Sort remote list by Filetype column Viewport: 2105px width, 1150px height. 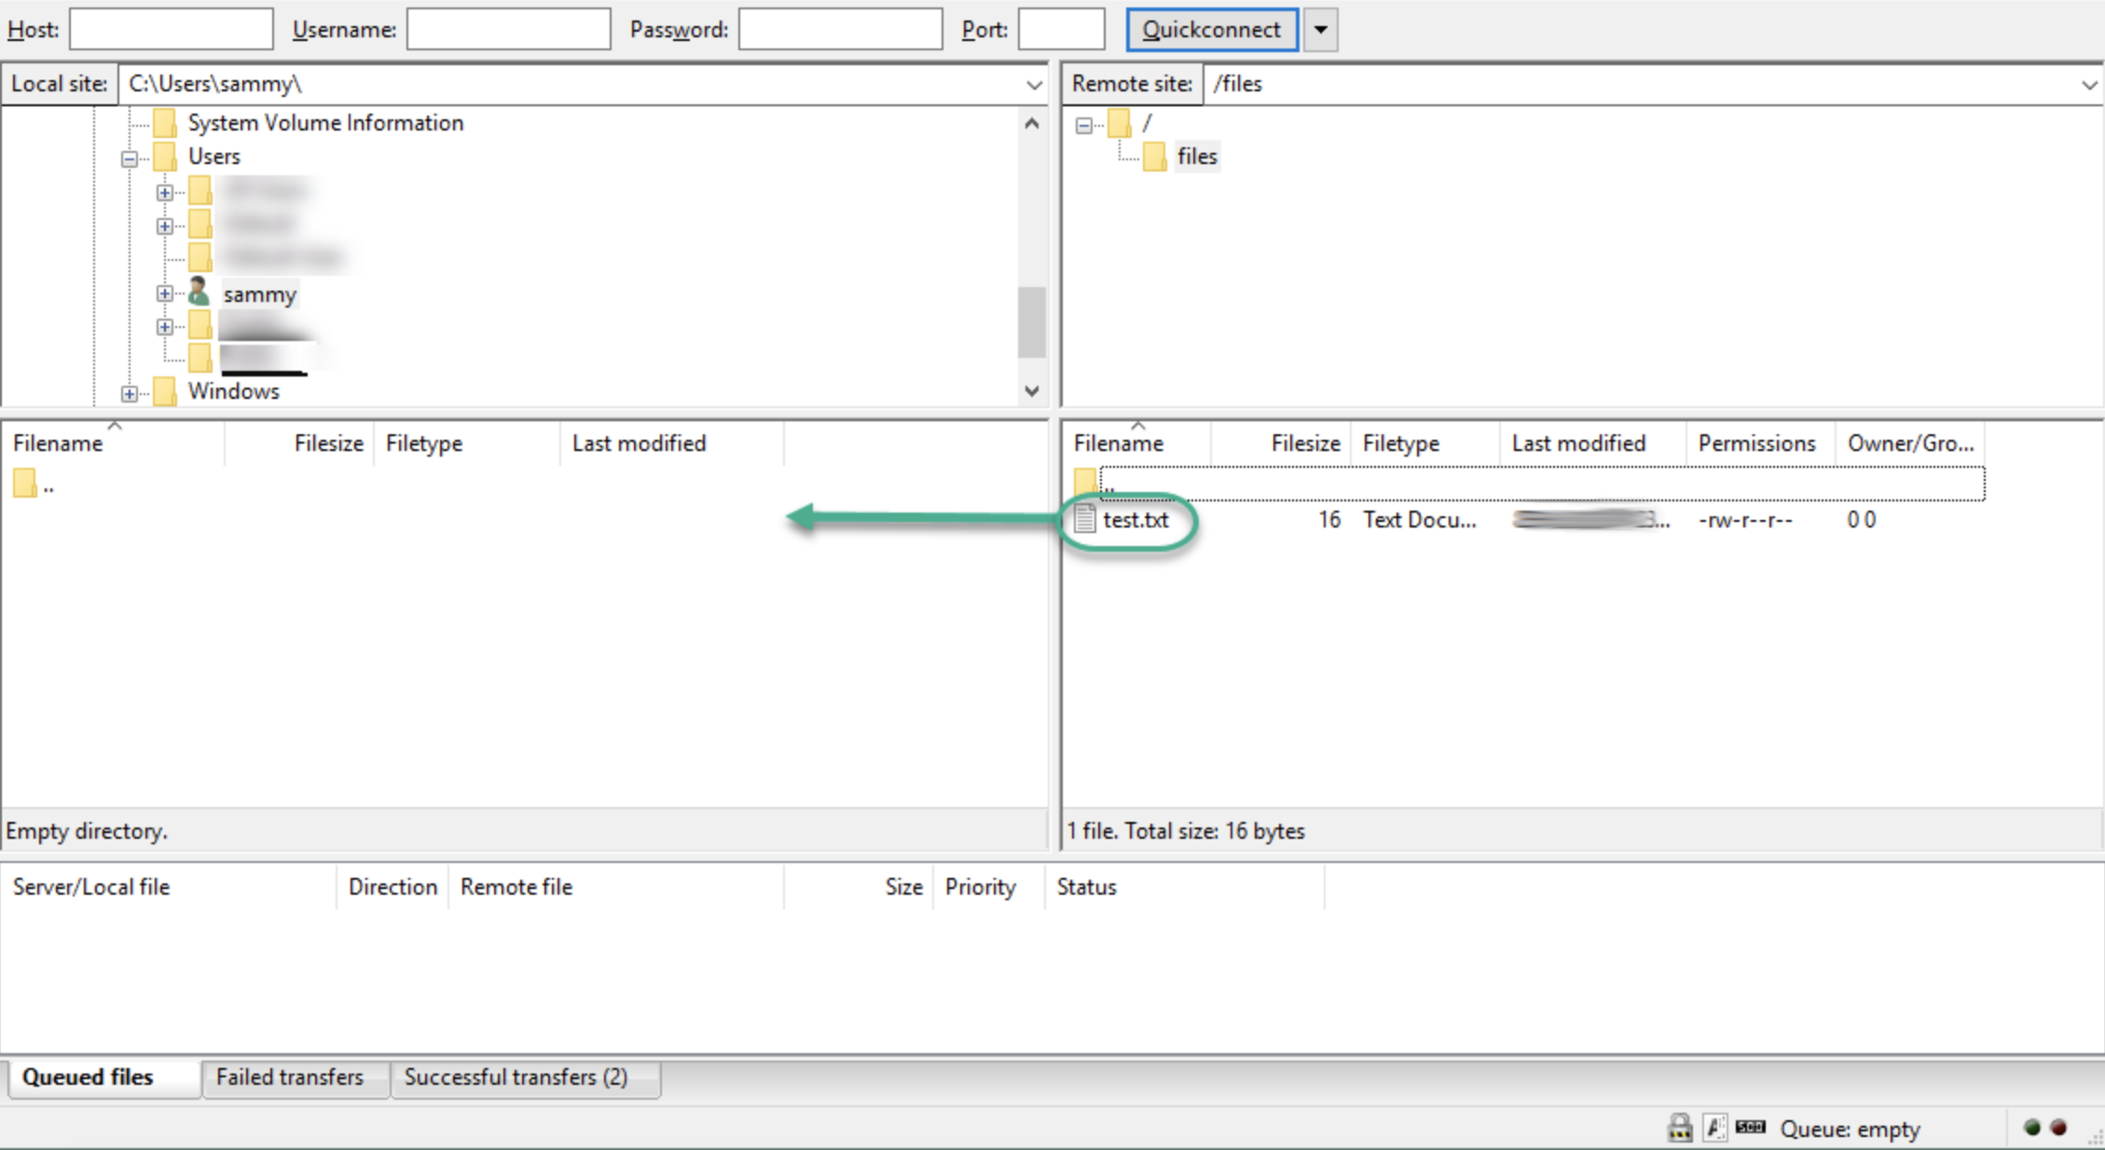(x=1426, y=443)
